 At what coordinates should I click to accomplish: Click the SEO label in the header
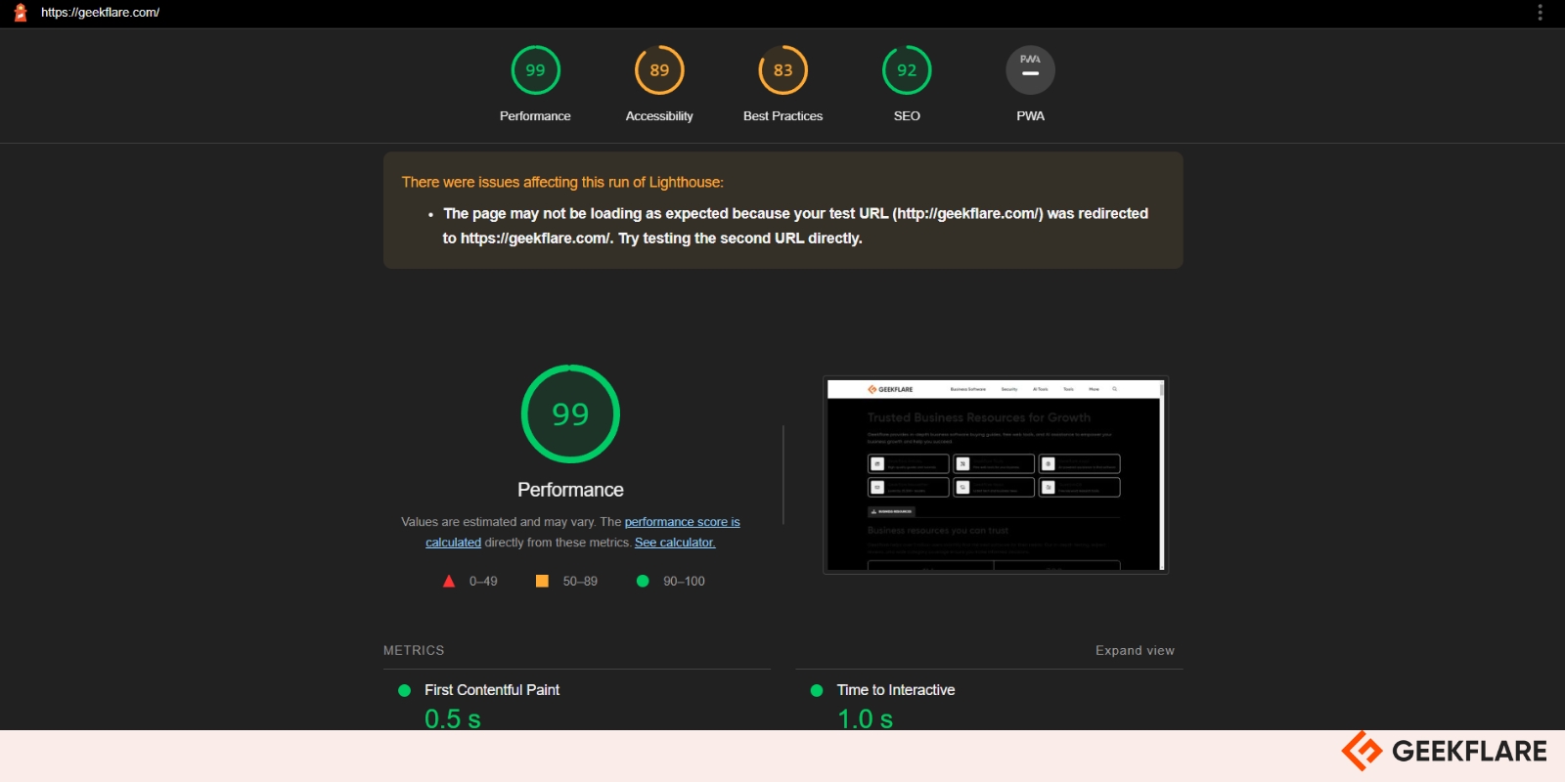coord(907,115)
